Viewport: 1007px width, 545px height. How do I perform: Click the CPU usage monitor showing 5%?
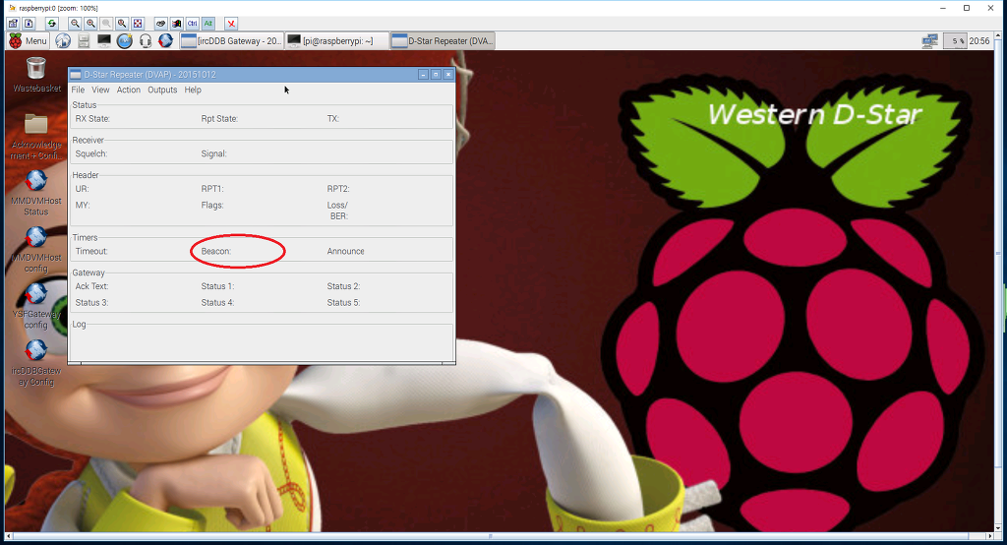(955, 41)
